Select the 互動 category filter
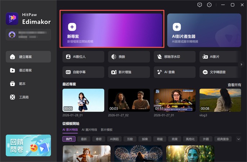The width and height of the screenshot is (247, 162). click(130, 139)
